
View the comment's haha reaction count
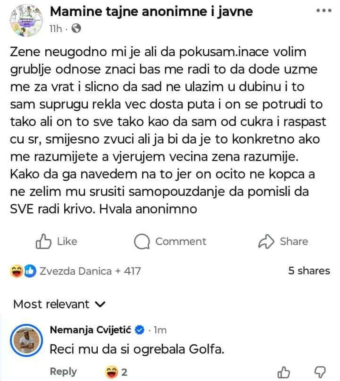tap(124, 373)
